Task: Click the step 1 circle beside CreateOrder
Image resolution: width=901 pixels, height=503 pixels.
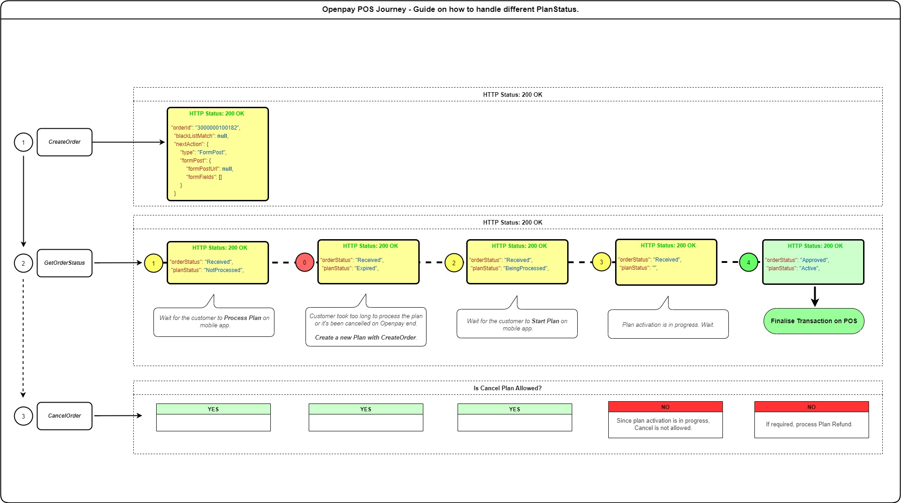Action: pyautogui.click(x=23, y=142)
